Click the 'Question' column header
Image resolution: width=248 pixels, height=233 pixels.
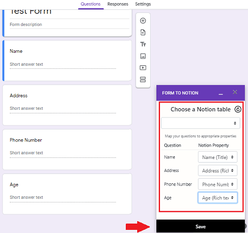(172, 145)
